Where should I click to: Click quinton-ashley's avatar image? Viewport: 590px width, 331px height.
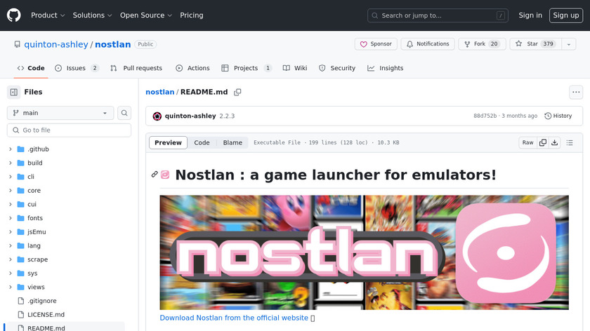(x=157, y=116)
